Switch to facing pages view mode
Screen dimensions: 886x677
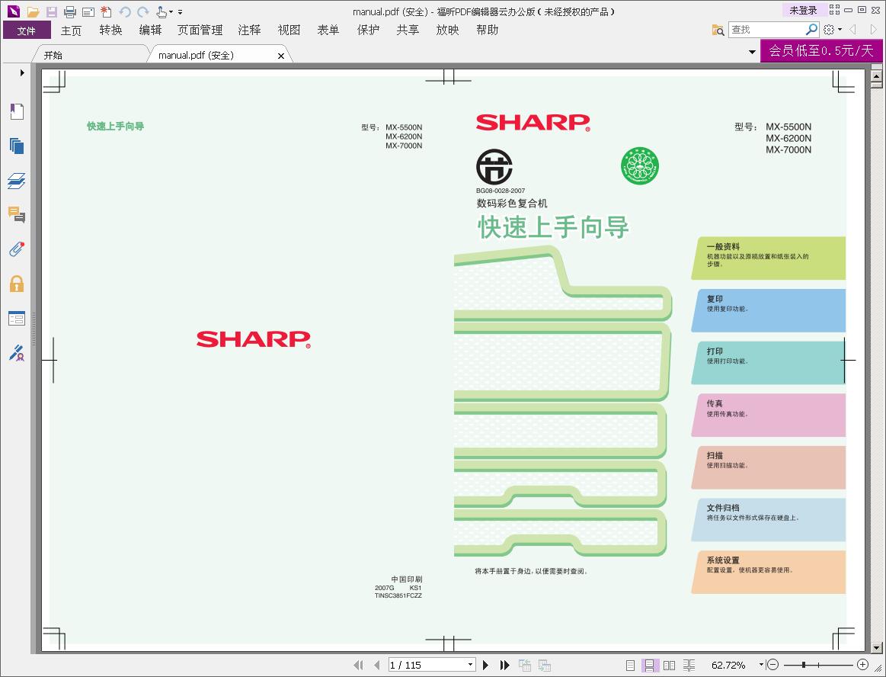[669, 665]
